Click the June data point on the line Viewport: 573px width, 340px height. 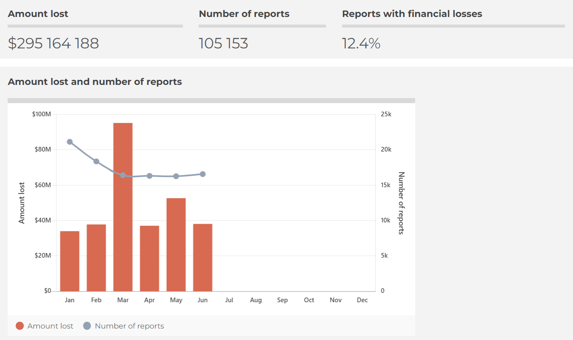click(x=202, y=173)
